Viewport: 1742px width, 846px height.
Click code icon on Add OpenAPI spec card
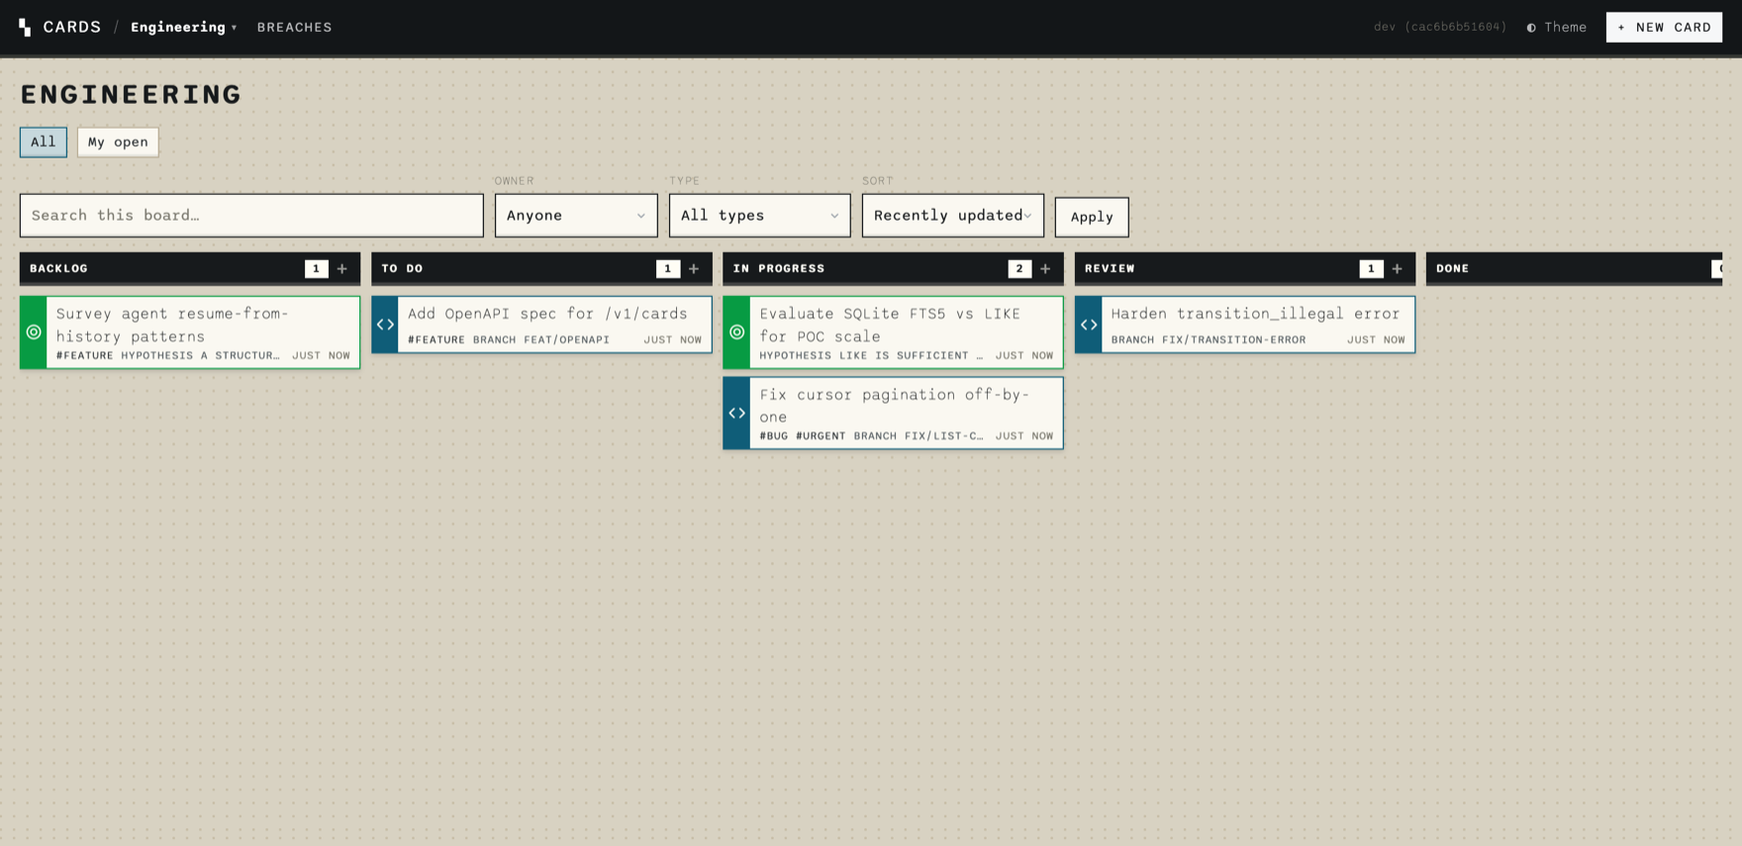[x=385, y=325]
